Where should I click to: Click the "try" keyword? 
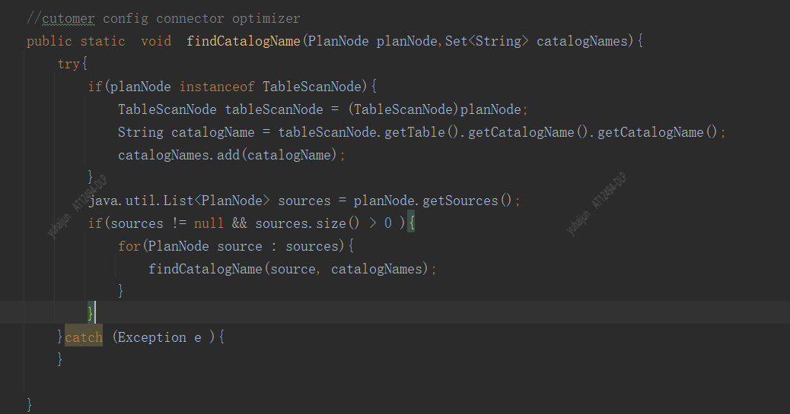(x=68, y=64)
